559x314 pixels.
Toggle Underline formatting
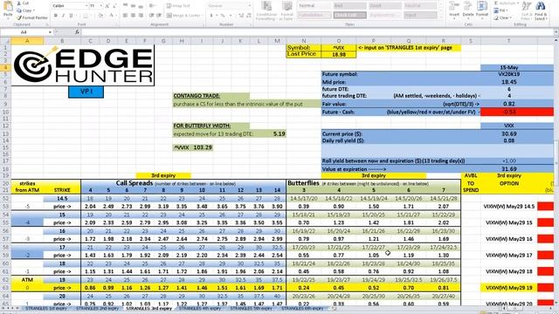click(71, 16)
